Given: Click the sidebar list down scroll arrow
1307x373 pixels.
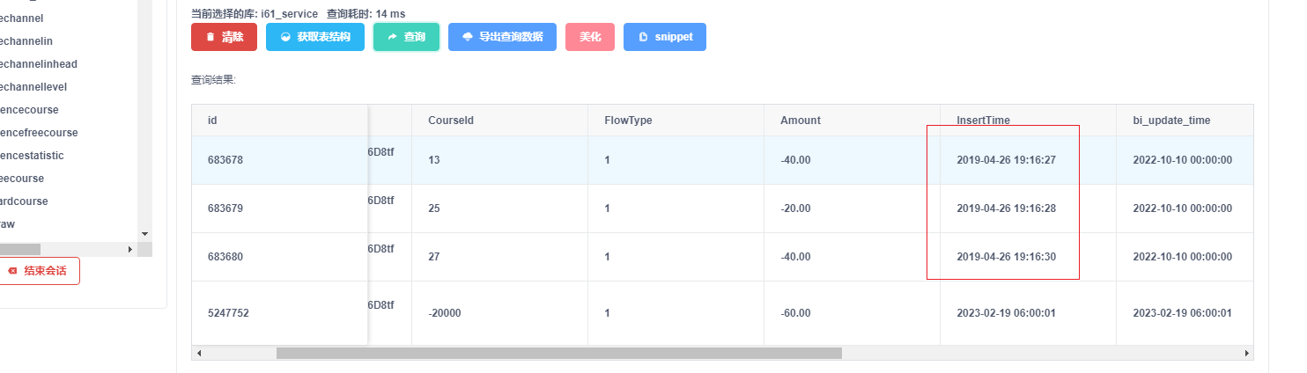Looking at the screenshot, I should click(x=145, y=234).
